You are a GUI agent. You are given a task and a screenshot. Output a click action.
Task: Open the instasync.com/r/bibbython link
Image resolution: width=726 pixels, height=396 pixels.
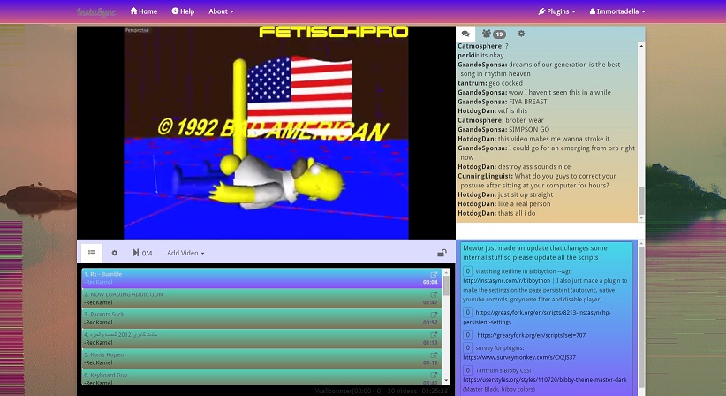point(507,281)
